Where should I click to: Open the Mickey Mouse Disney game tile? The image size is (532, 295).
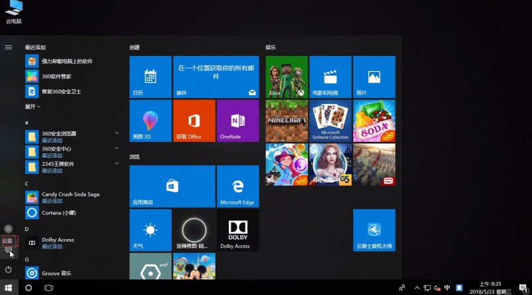point(194,266)
